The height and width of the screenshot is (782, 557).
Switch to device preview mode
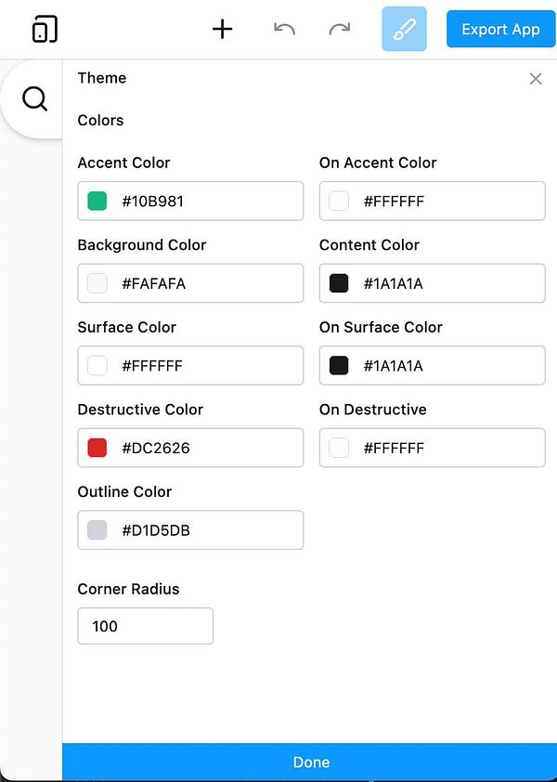point(44,29)
